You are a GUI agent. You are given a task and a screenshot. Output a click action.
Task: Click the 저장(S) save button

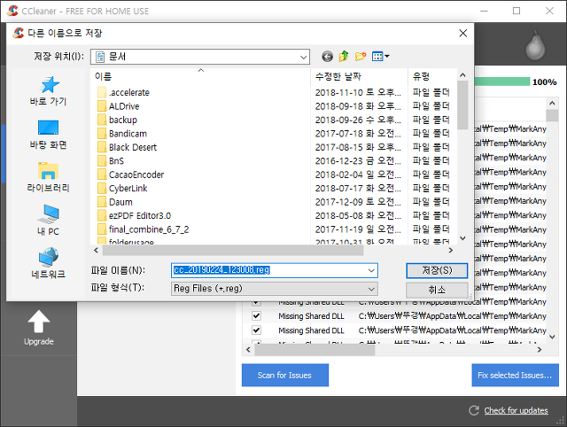(x=437, y=270)
